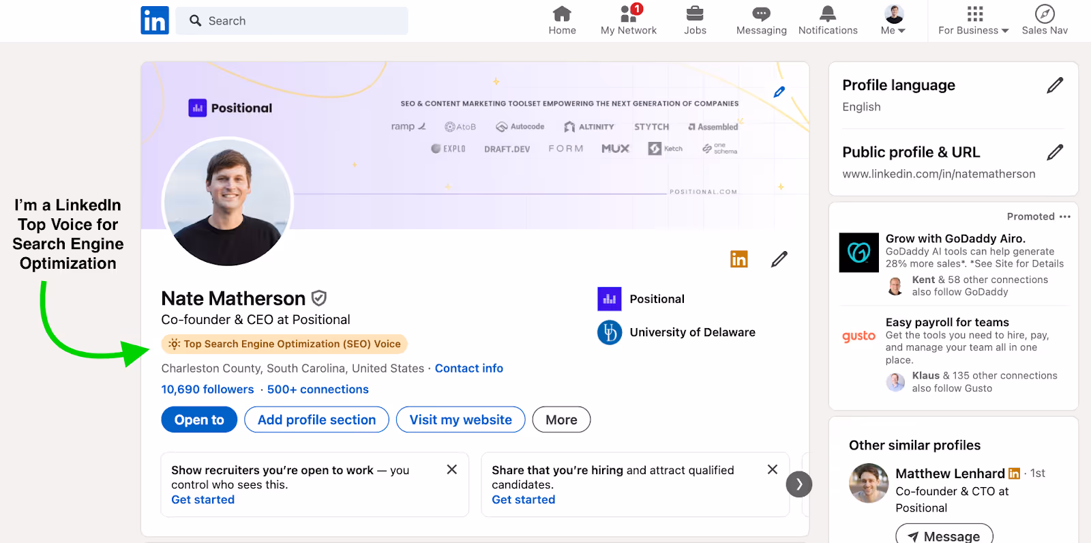Viewport: 1091px width, 543px height.
Task: Click Get started under hiring card
Action: pos(524,499)
